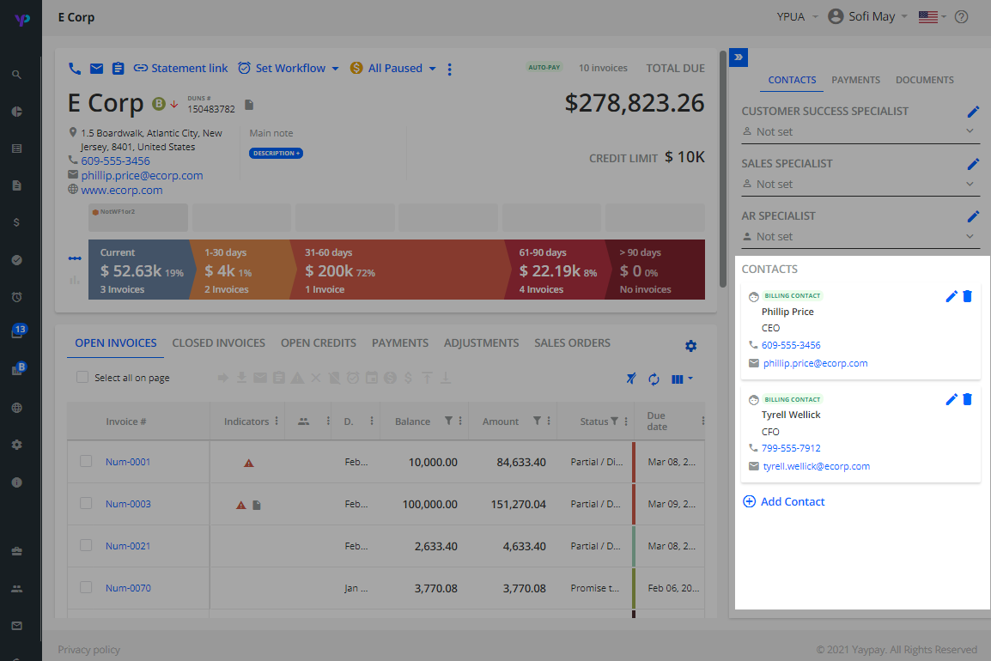Select checkbox for invoice Num-0070
The image size is (991, 661).
86,587
